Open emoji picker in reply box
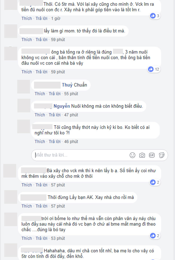 [x=132, y=155]
